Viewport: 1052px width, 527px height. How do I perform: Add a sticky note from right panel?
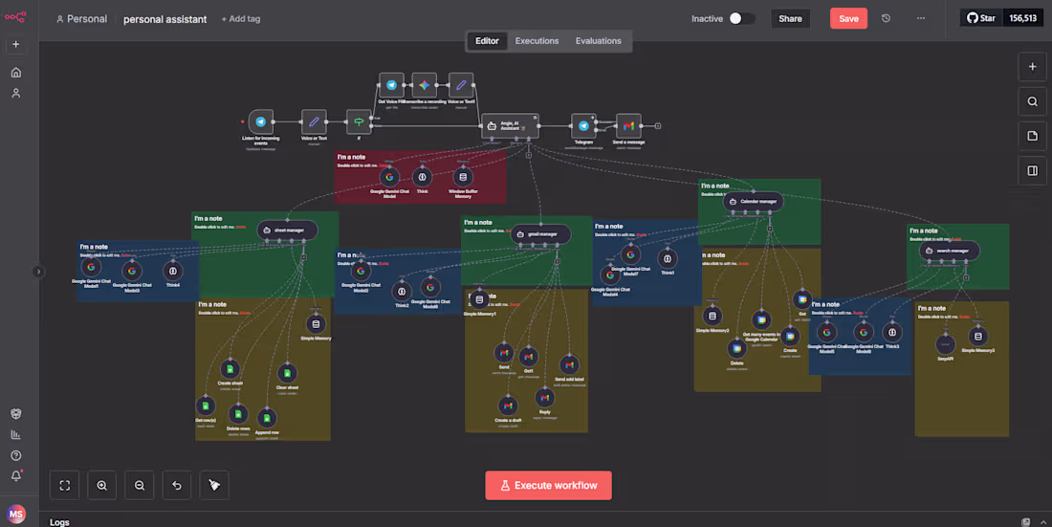[1032, 136]
